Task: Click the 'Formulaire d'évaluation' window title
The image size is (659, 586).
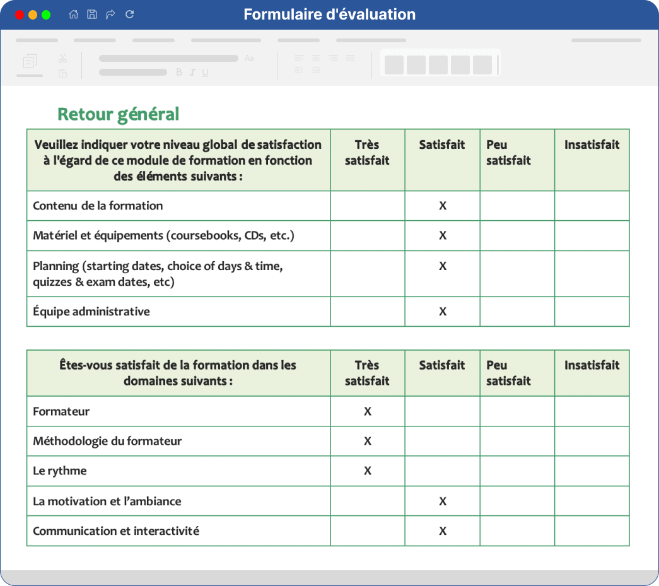Action: [x=329, y=15]
